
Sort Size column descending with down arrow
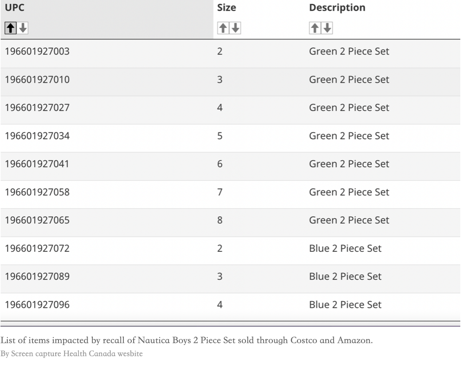click(235, 28)
